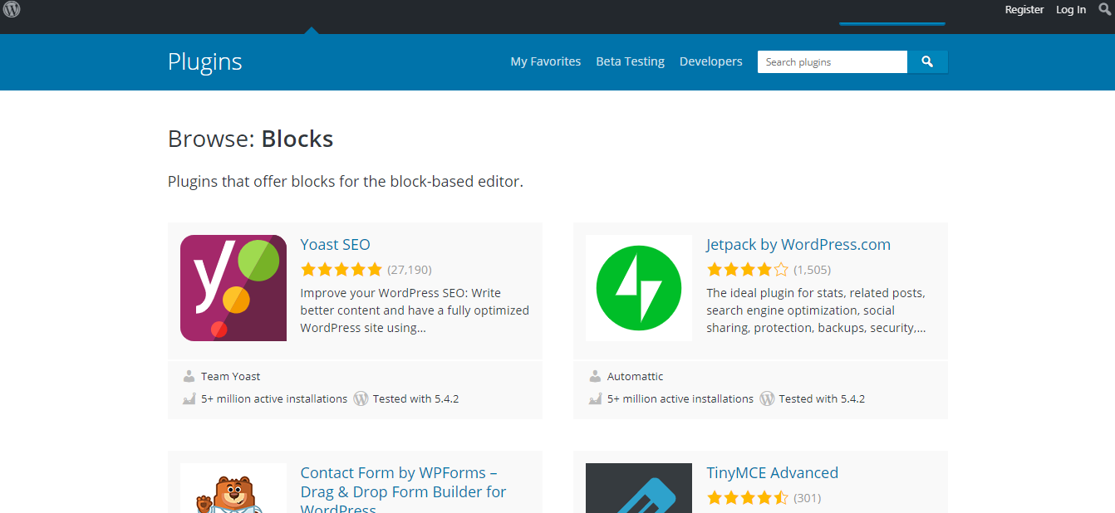
Task: Click the Team Yoast author name
Action: pos(231,376)
